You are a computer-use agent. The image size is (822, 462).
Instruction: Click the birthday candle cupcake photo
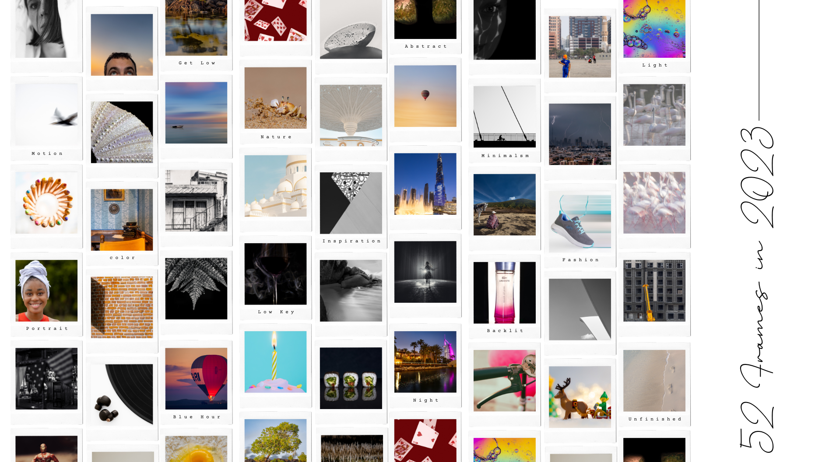click(x=275, y=362)
